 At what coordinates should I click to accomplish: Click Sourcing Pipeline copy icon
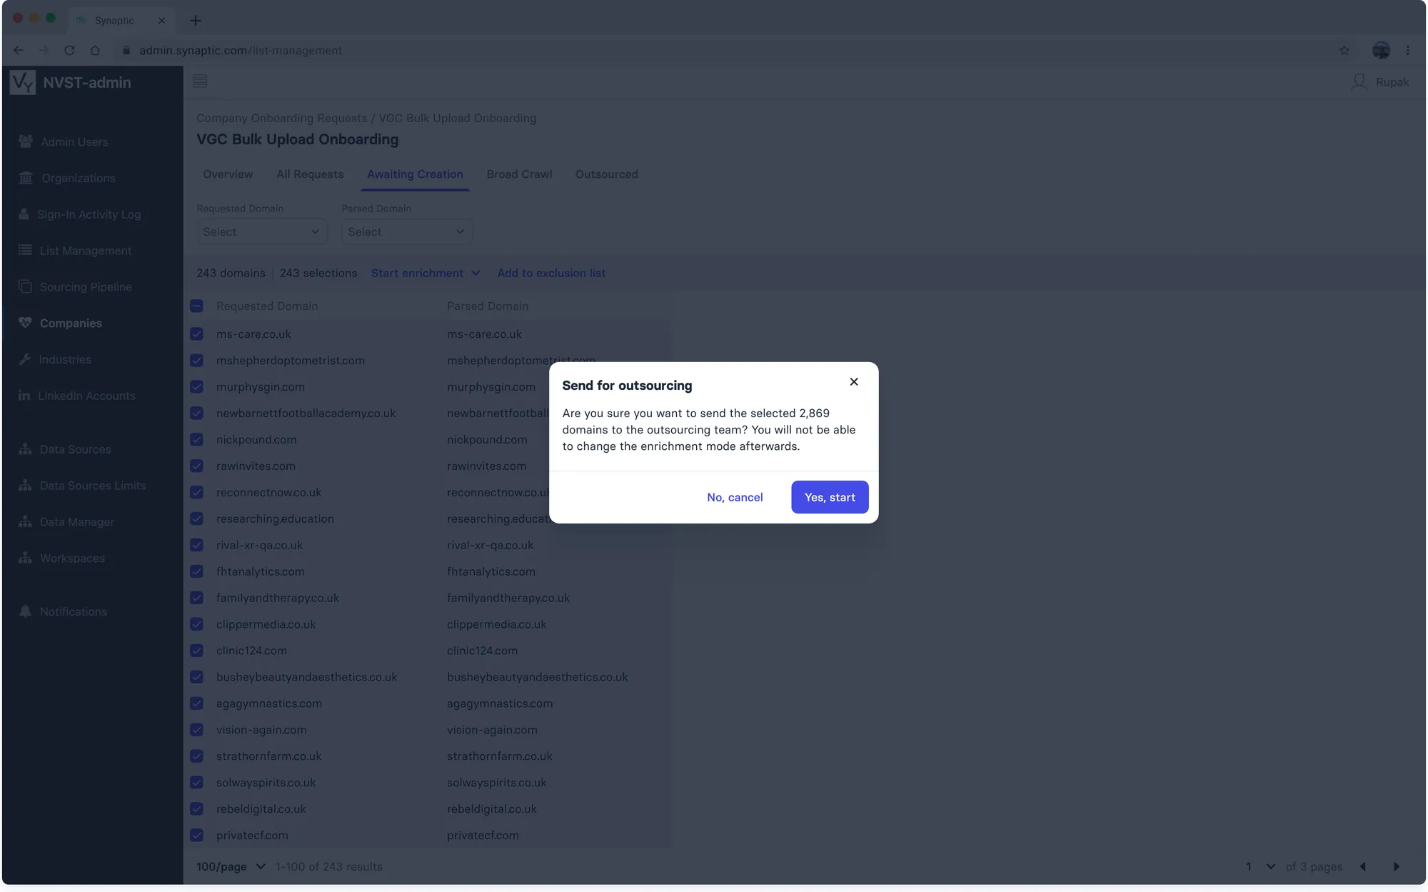click(25, 286)
